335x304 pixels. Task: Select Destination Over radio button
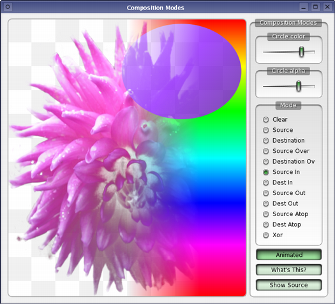(x=289, y=161)
